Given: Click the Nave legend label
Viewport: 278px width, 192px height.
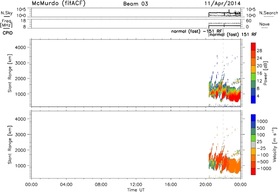Looking at the screenshot, I should tap(264, 24).
